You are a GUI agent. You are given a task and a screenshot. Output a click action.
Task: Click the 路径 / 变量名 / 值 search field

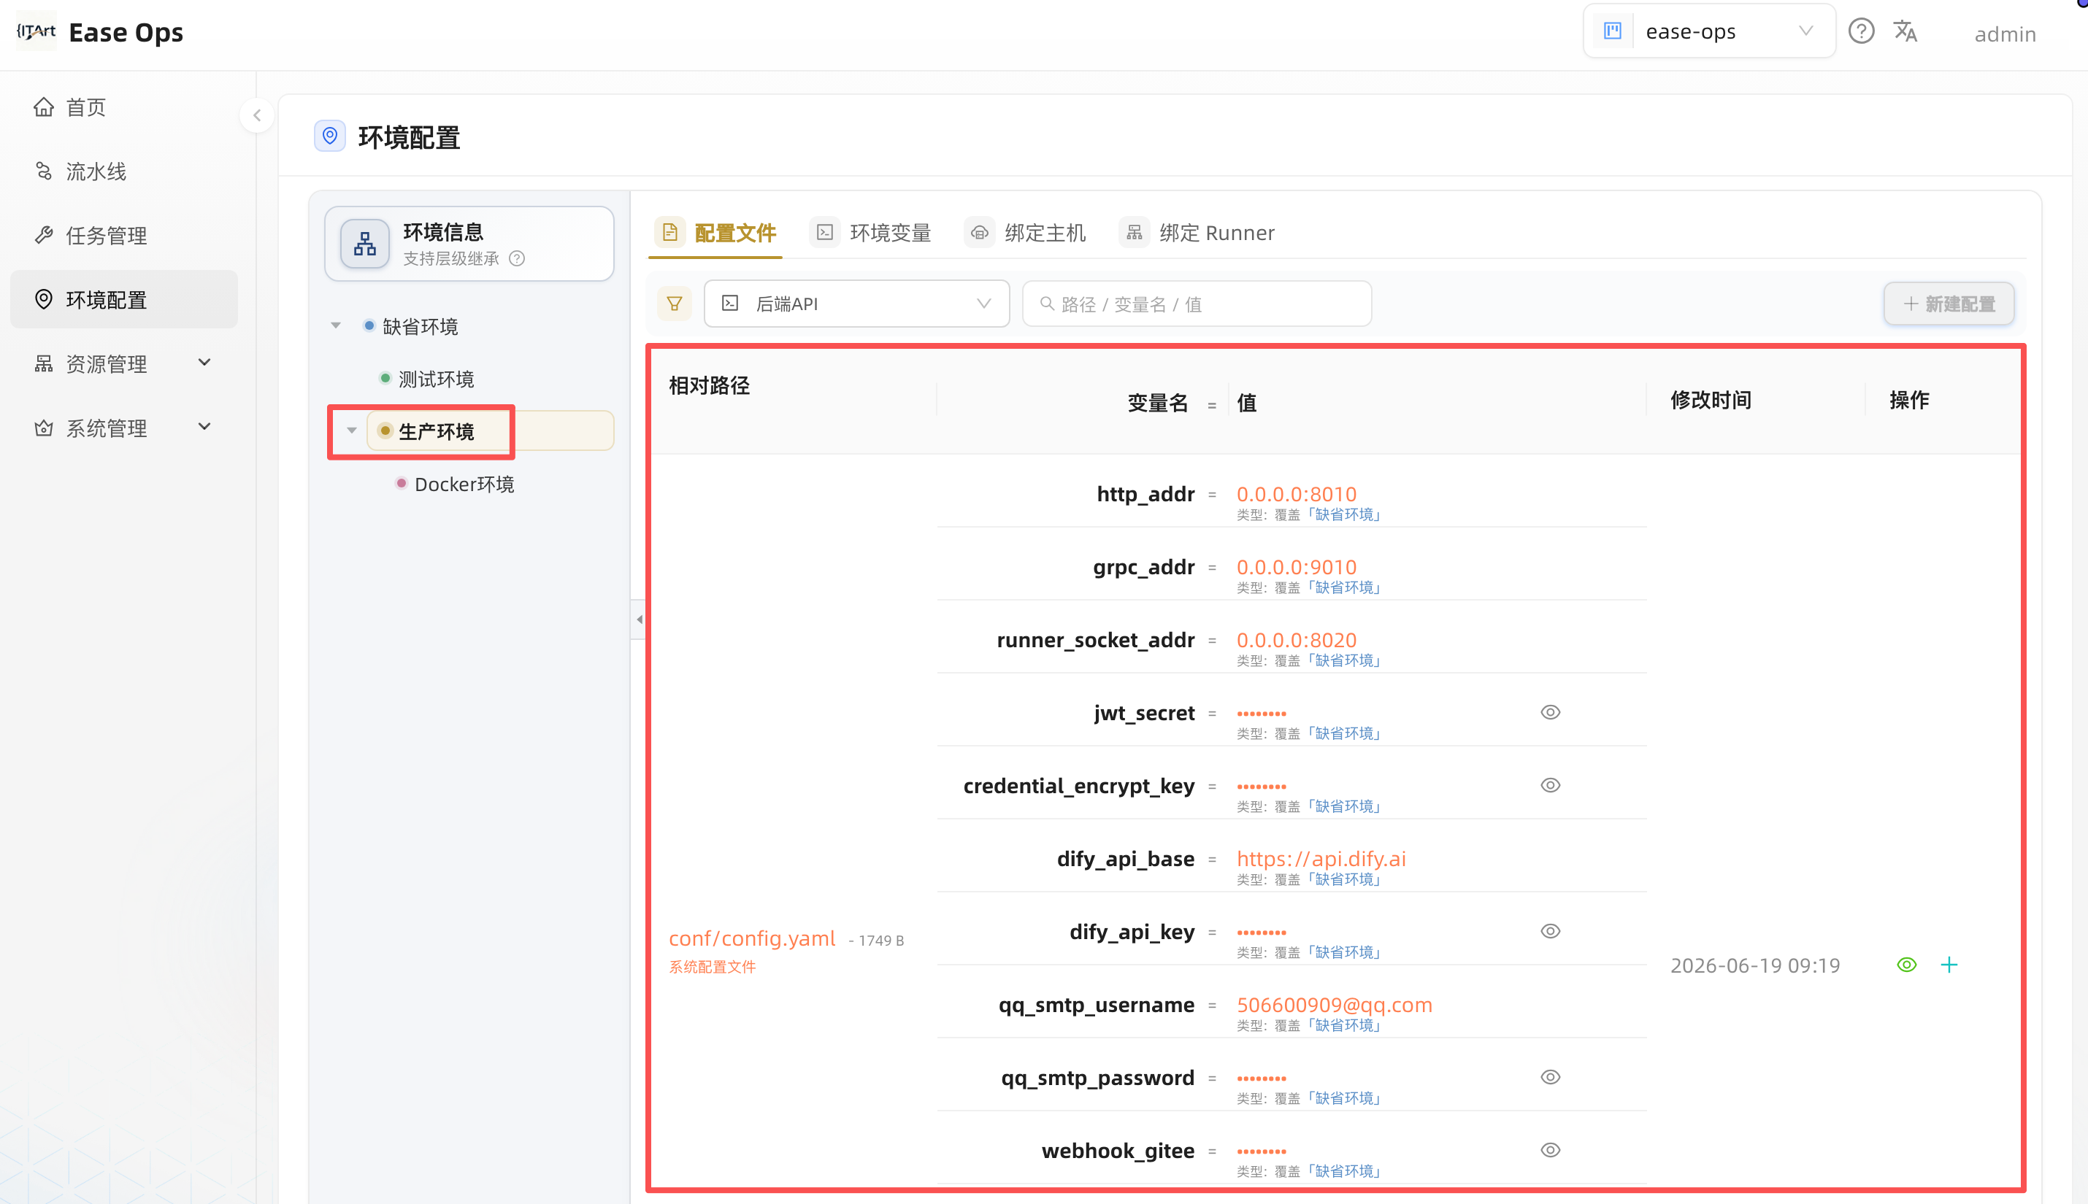point(1196,304)
